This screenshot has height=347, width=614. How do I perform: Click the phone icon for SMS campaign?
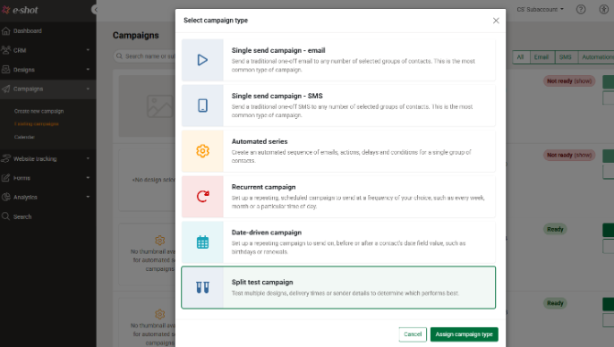coord(202,106)
